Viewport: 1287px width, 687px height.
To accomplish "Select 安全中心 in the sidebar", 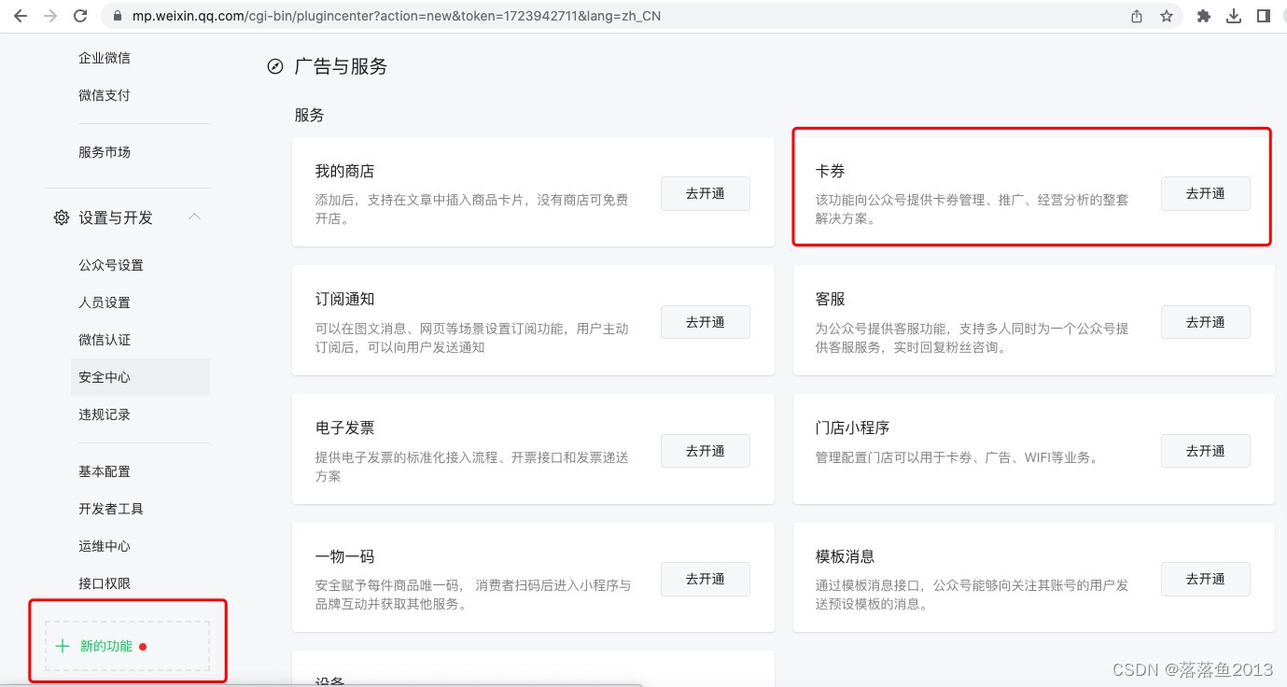I will point(104,377).
